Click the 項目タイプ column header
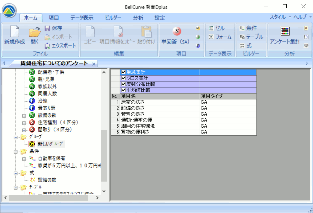 click(228, 96)
